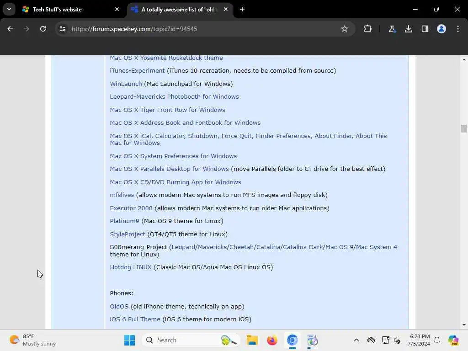This screenshot has width=468, height=351.
Task: Open the Extensions puzzle icon
Action: [368, 29]
